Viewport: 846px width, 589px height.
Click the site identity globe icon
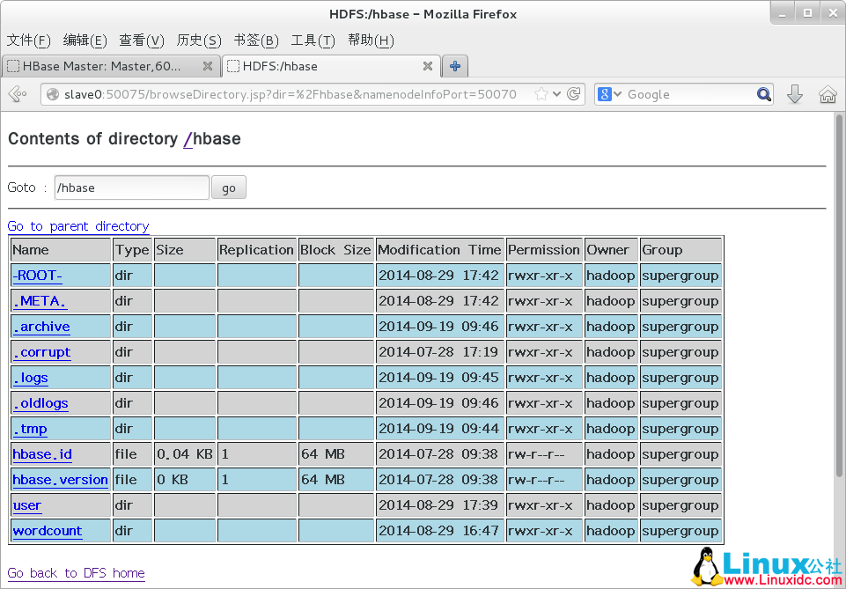(55, 94)
